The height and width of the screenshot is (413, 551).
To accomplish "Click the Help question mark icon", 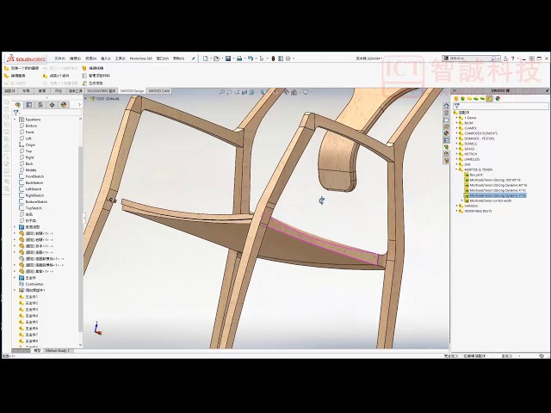I will pyautogui.click(x=513, y=59).
